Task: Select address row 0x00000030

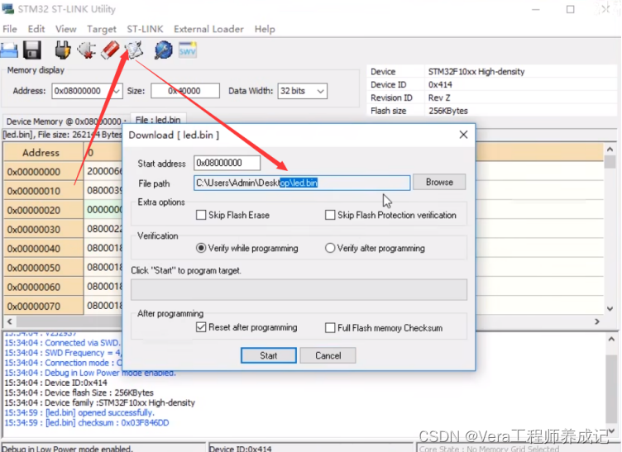Action: tap(43, 230)
